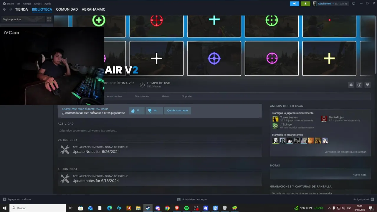Viewport: 377px width, 212px height.
Task: Click the wrench icon for 18 JUN update
Action: [65, 179]
